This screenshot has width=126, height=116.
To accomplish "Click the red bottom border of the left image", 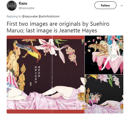I will (x=46, y=112).
